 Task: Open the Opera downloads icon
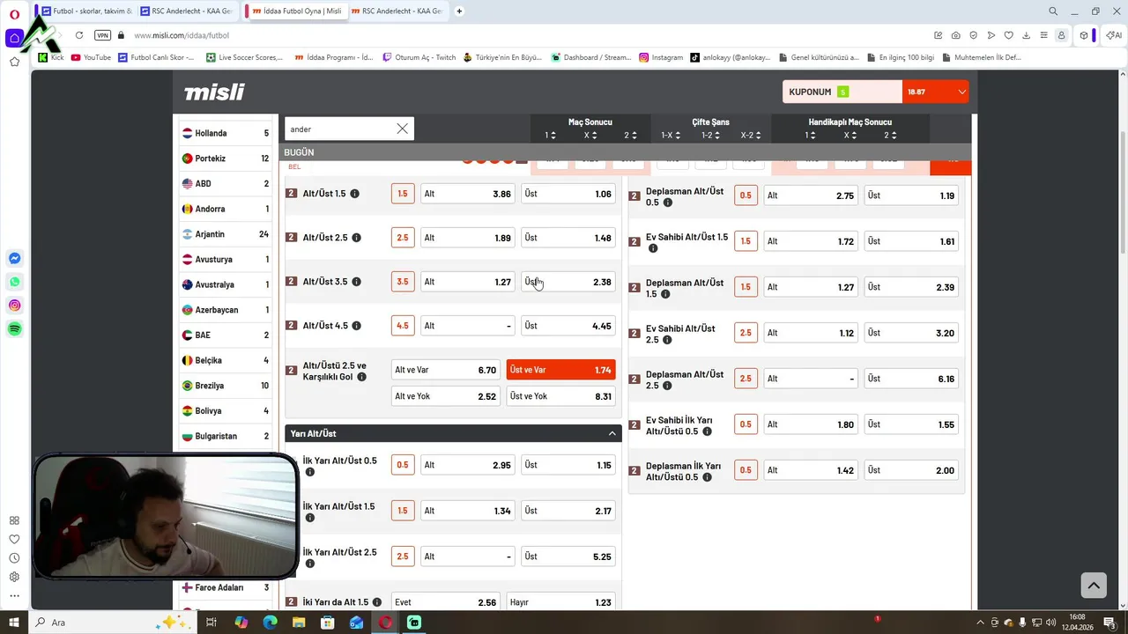click(x=1027, y=35)
